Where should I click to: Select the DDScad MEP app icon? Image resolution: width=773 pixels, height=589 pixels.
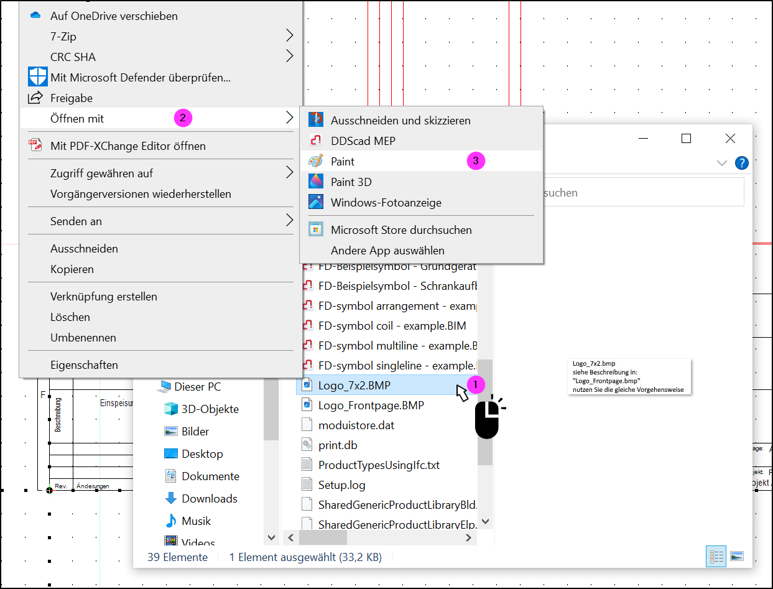316,141
